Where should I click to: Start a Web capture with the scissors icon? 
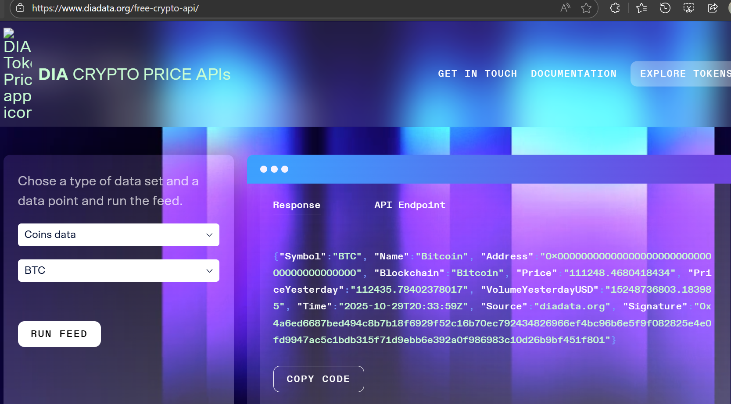(x=688, y=8)
